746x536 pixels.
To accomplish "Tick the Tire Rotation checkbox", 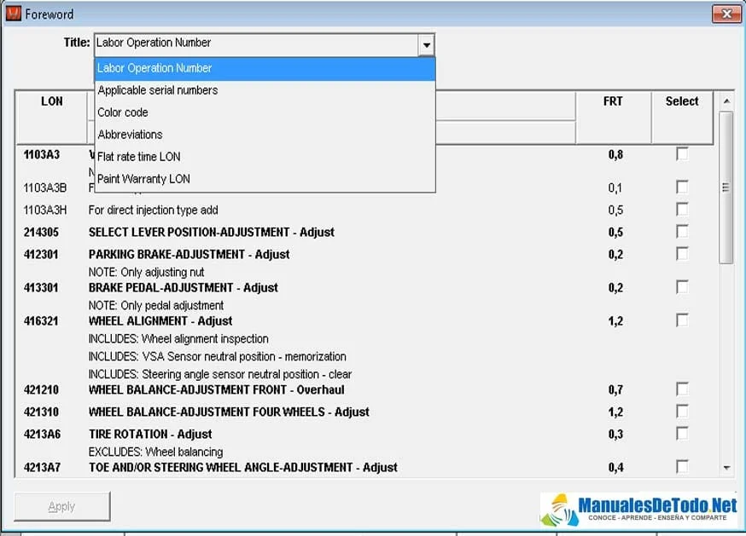I will pyautogui.click(x=682, y=434).
